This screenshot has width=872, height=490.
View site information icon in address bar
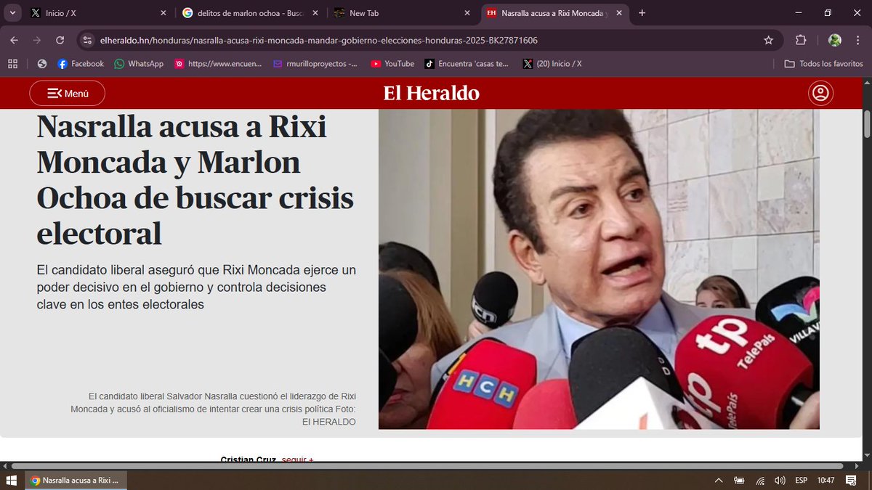coord(87,40)
